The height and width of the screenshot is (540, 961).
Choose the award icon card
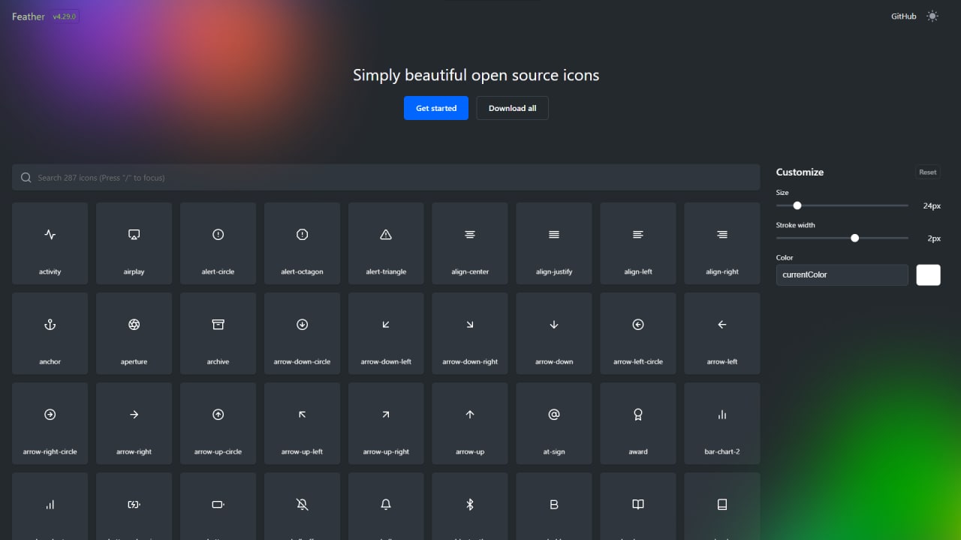click(638, 423)
